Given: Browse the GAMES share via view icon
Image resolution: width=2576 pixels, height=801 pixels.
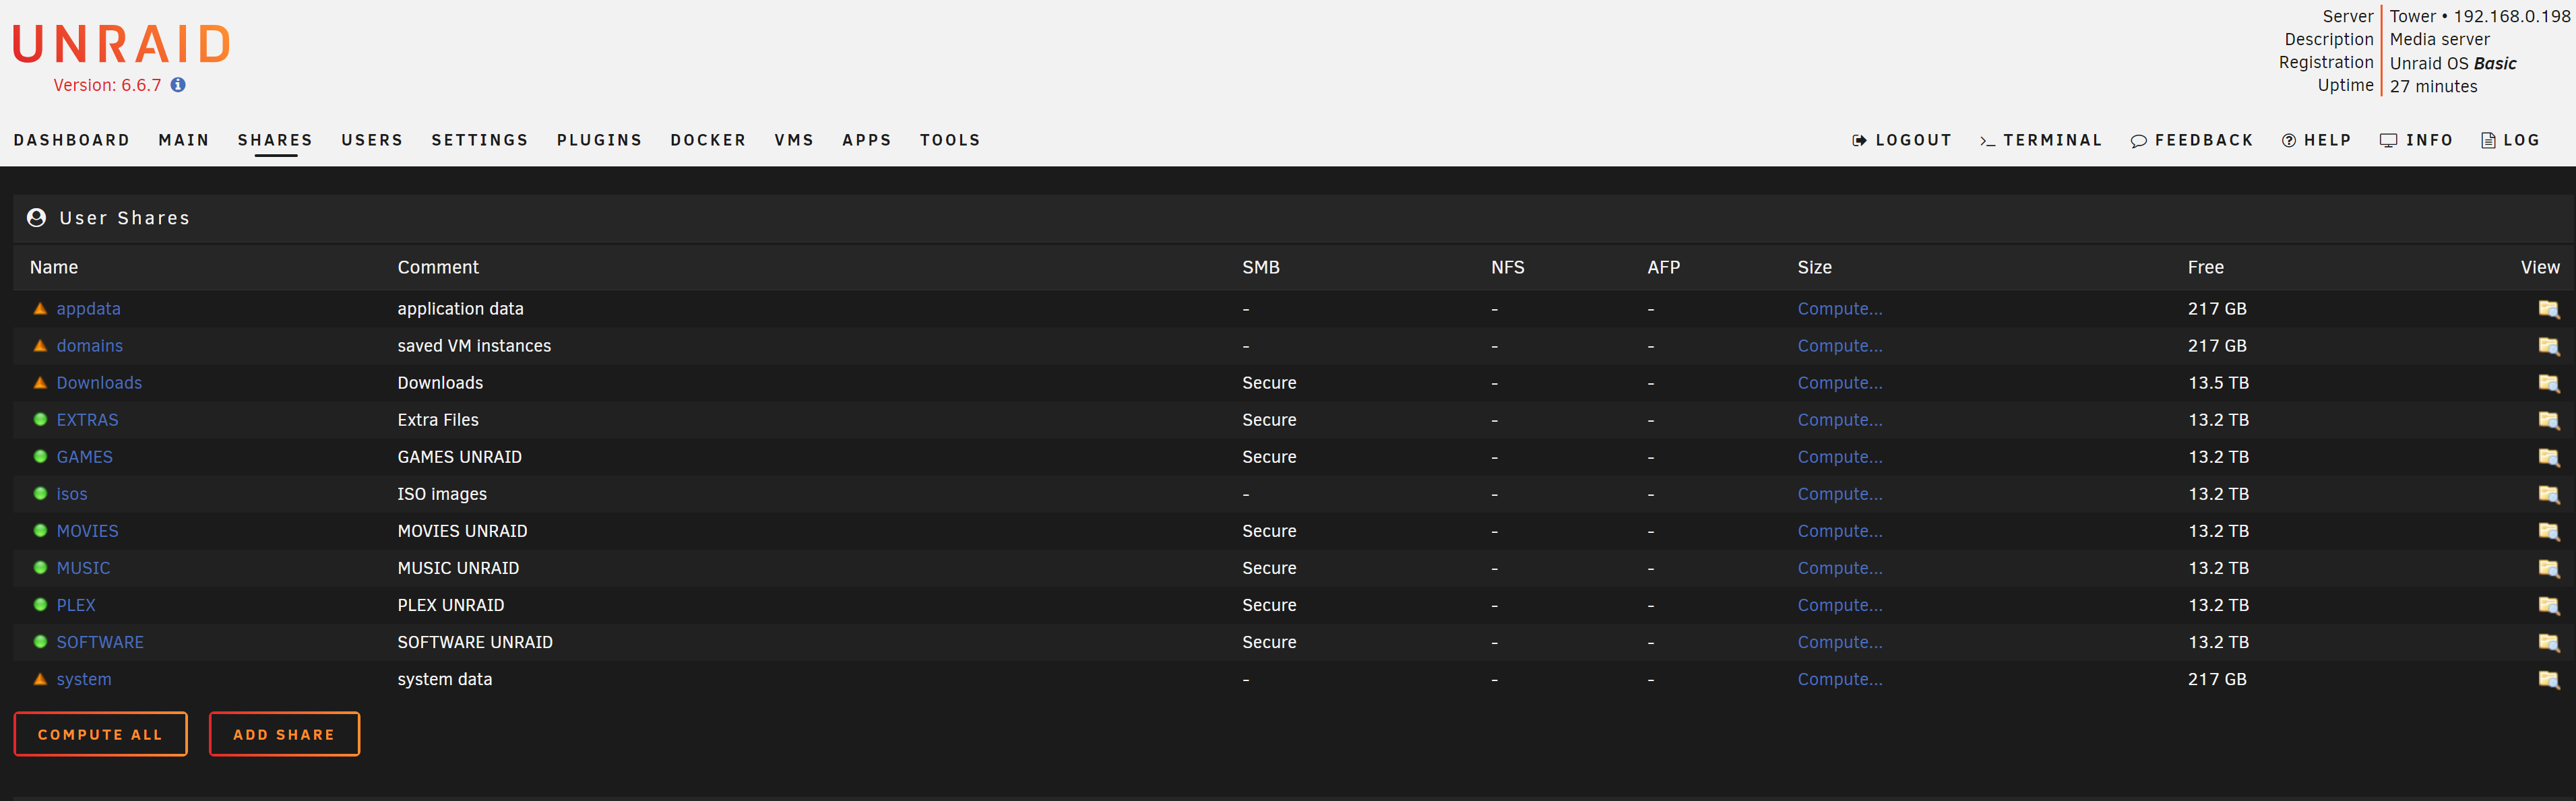Looking at the screenshot, I should coord(2548,457).
